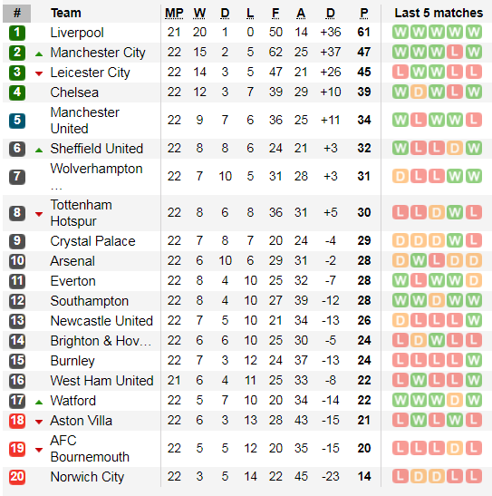Viewport: 492px width, 496px height.
Task: Sort by the W wins column header
Action: (x=199, y=14)
